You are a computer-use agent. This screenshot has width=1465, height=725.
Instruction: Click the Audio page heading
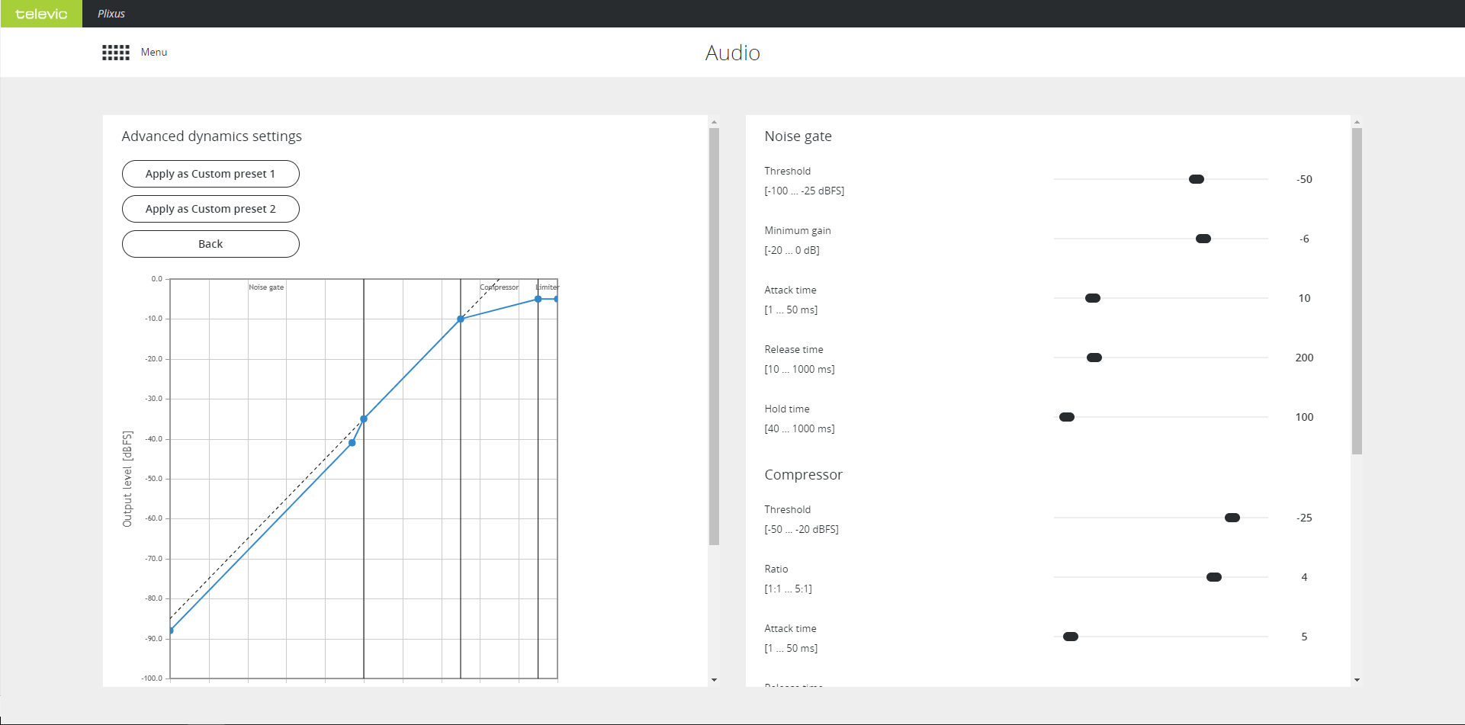pos(732,53)
